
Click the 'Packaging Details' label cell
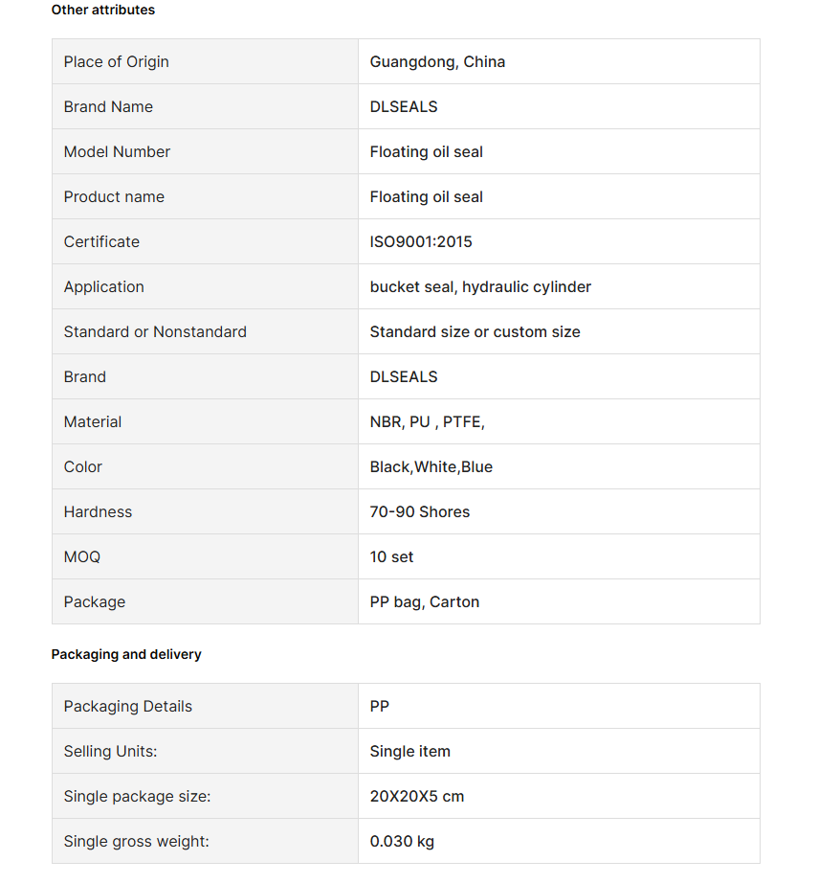(x=127, y=706)
